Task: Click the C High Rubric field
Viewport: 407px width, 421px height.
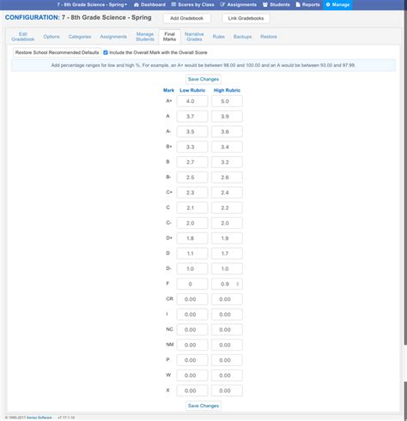Action: pos(227,207)
